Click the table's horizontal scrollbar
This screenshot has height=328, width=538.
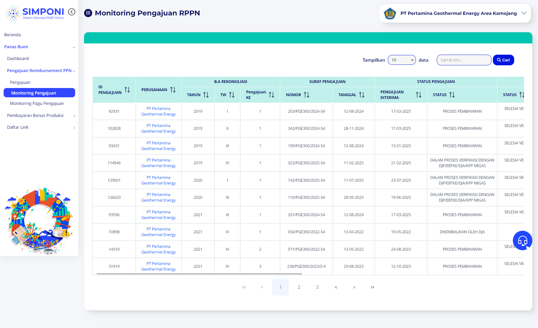point(199,274)
